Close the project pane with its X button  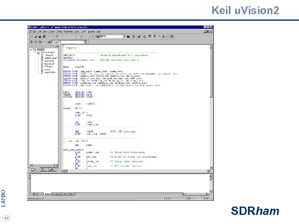pyautogui.click(x=58, y=46)
